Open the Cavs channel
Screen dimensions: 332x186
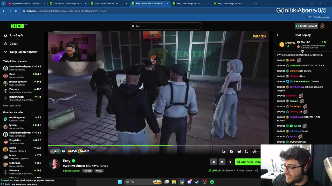[x=22, y=75]
